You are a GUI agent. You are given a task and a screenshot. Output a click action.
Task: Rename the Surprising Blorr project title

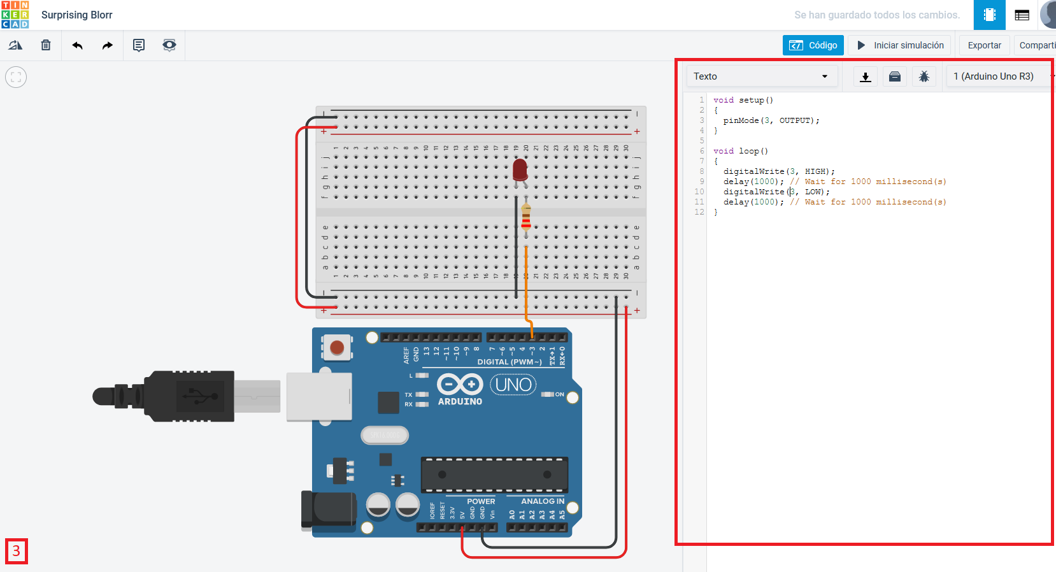(76, 15)
